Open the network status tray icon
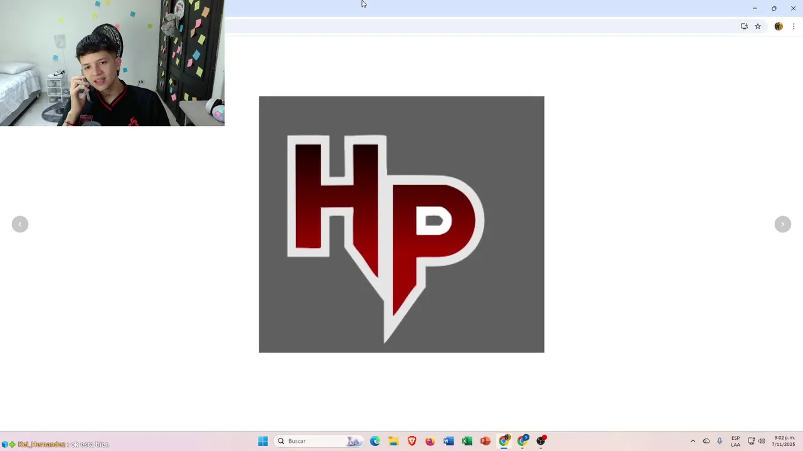Viewport: 803px width, 451px height. click(x=752, y=441)
